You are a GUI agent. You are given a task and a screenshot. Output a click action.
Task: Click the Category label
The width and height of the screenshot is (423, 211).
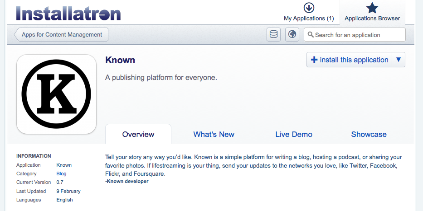(x=26, y=173)
